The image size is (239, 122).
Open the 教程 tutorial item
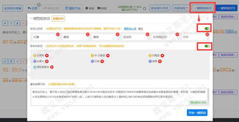(102, 9)
